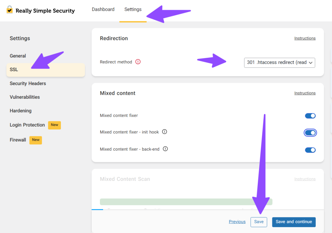Screen dimensions: 332x233
Task: Open Instructions link in Redirection panel
Action: pyautogui.click(x=305, y=38)
